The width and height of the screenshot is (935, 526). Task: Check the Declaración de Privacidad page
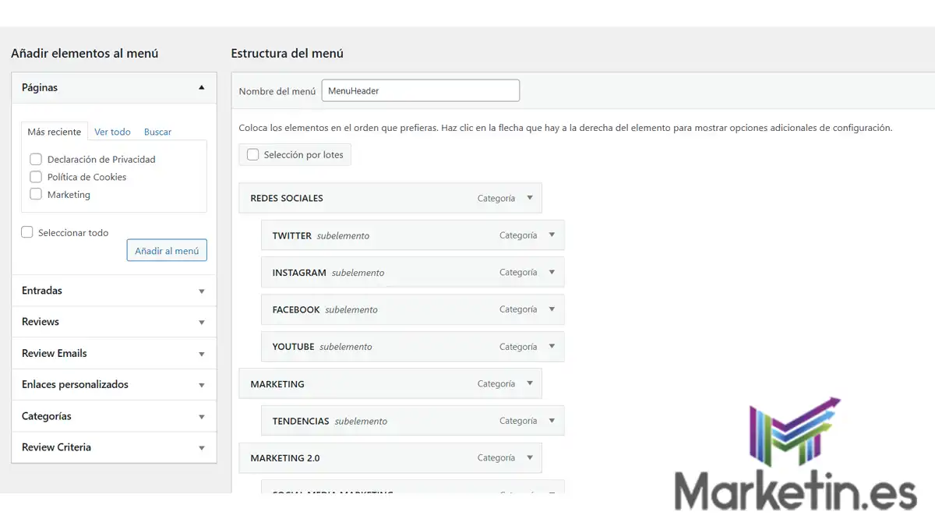point(35,159)
